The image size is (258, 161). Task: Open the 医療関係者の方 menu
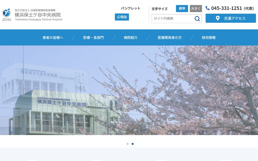(170, 38)
